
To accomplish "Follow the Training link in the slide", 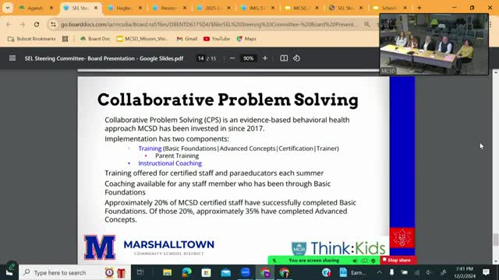I will pyautogui.click(x=150, y=149).
